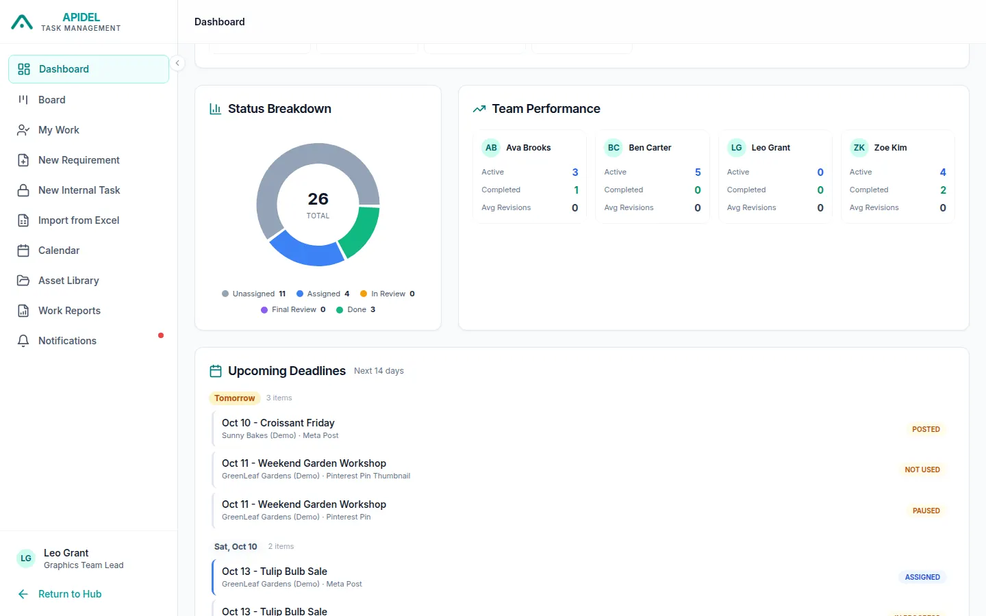Open the Asset Library page
The width and height of the screenshot is (986, 616).
89,281
